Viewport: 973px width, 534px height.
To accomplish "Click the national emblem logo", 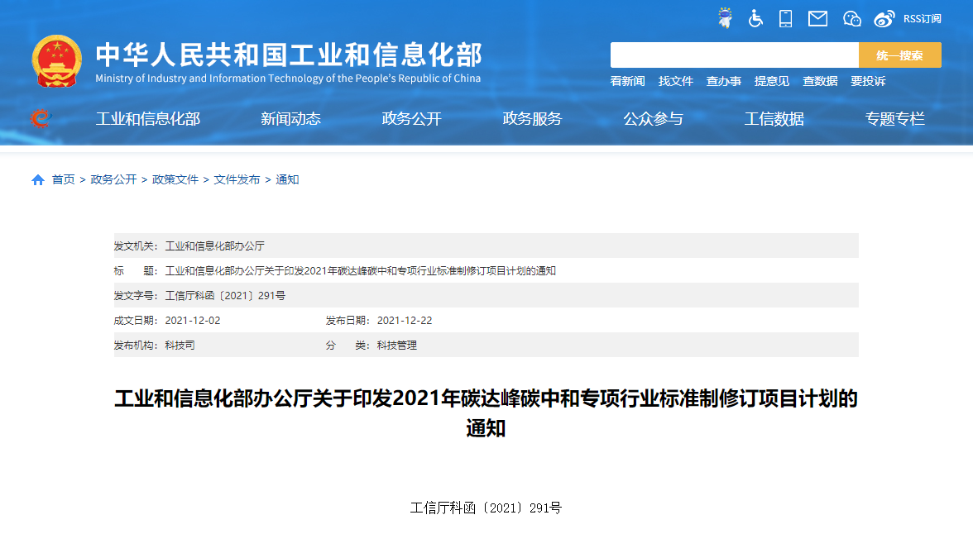I will (x=57, y=61).
